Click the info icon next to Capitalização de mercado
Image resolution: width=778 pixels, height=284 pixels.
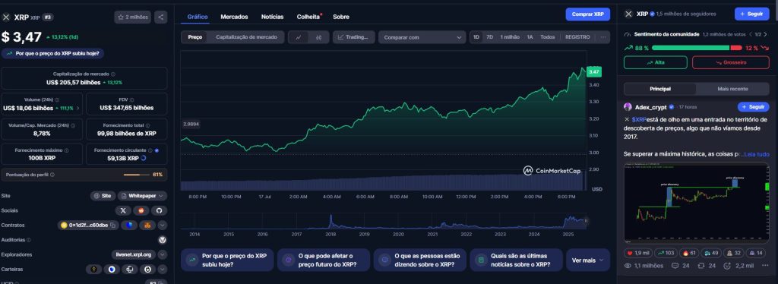pyautogui.click(x=113, y=74)
